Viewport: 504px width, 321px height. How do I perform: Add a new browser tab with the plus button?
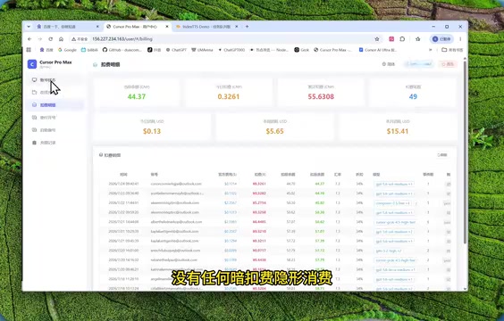(247, 27)
